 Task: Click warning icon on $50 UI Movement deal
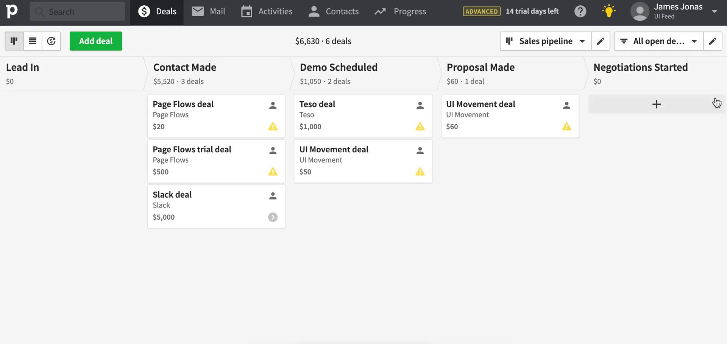point(420,172)
